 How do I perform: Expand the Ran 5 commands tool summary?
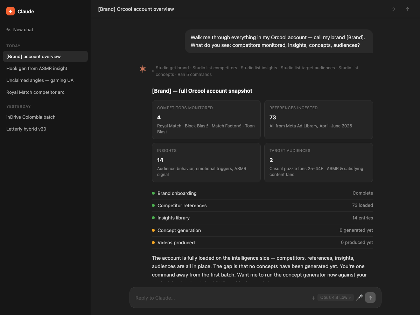coord(195,75)
